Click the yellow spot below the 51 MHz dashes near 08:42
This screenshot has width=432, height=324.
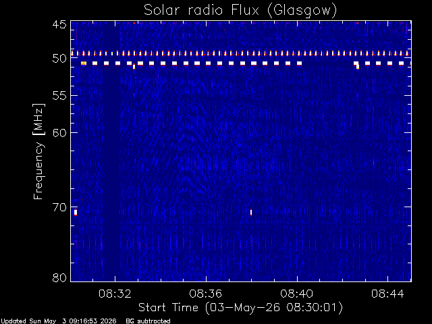[358, 67]
